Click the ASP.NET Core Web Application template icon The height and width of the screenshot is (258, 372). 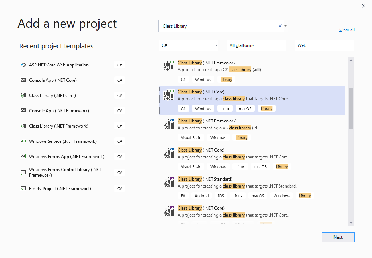[x=23, y=65]
